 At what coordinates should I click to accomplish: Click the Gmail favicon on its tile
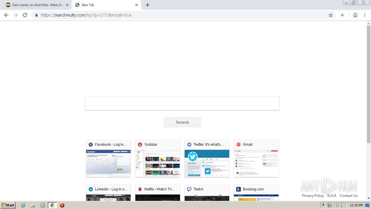coord(239,145)
